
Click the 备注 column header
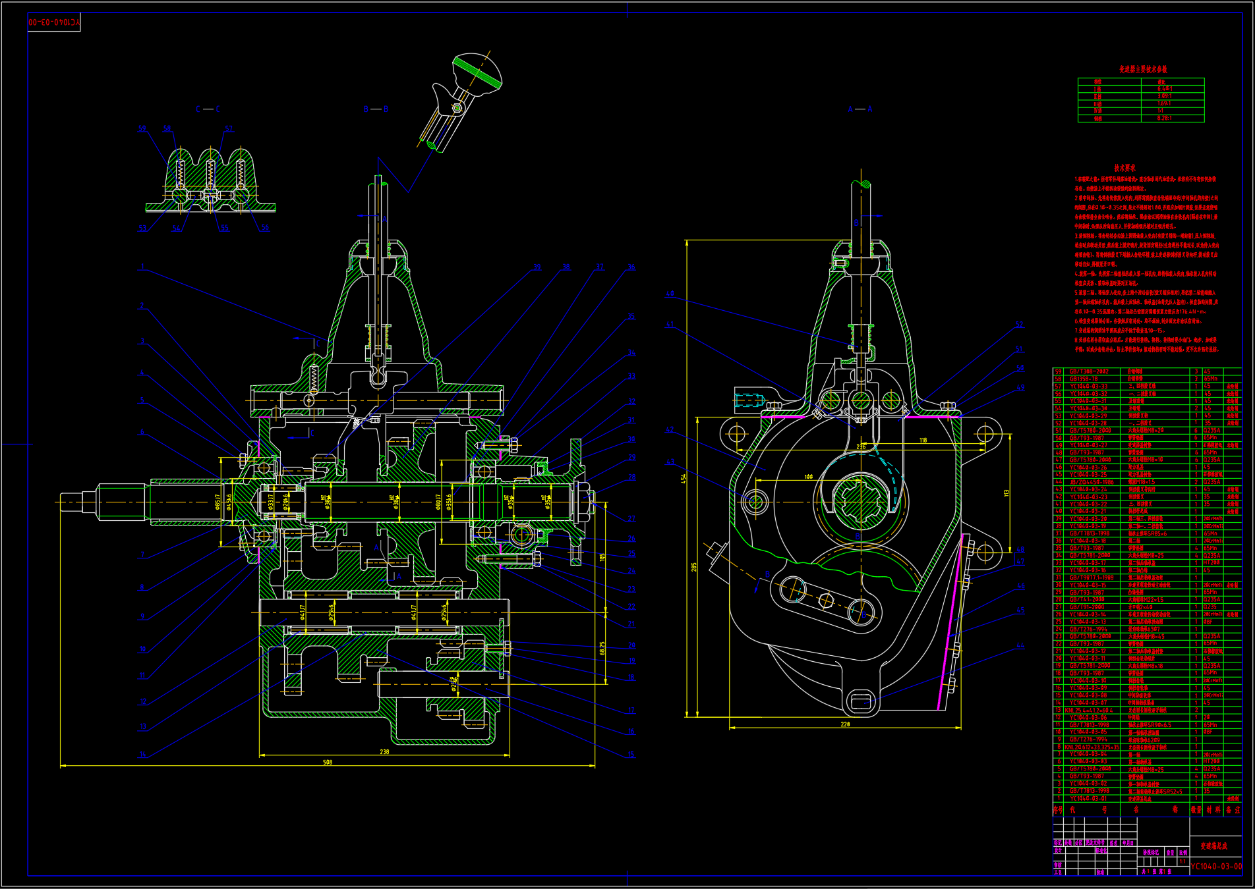click(1233, 810)
